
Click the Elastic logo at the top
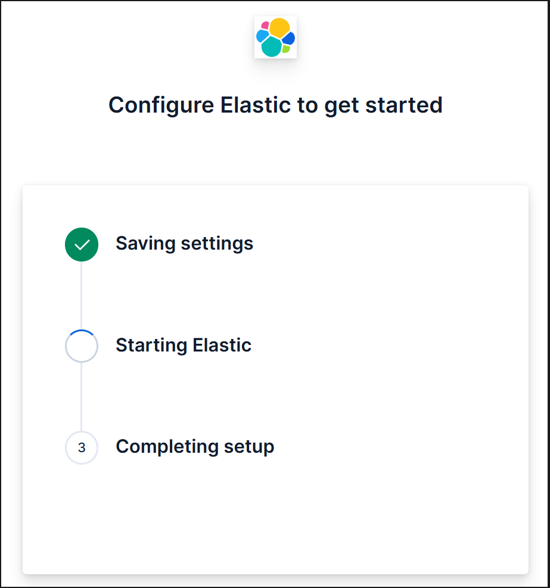[275, 37]
